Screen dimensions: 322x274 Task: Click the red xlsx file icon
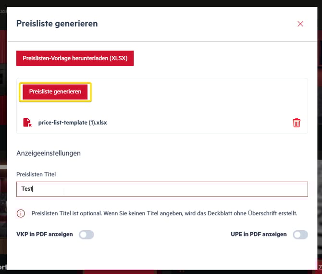click(27, 123)
